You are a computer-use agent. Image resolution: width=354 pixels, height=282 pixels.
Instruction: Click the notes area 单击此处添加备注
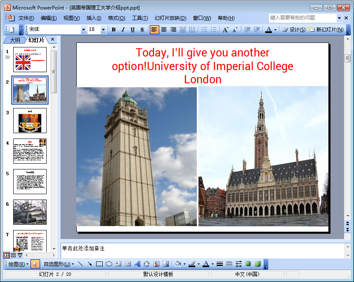(x=202, y=250)
